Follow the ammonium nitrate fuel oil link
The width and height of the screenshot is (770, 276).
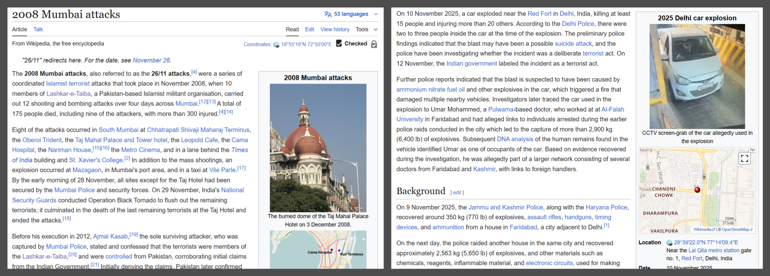[430, 89]
